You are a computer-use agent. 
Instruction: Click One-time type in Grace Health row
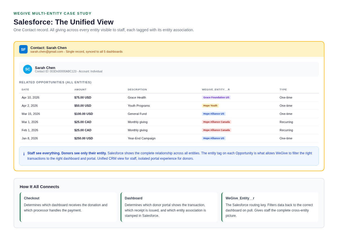286,97
